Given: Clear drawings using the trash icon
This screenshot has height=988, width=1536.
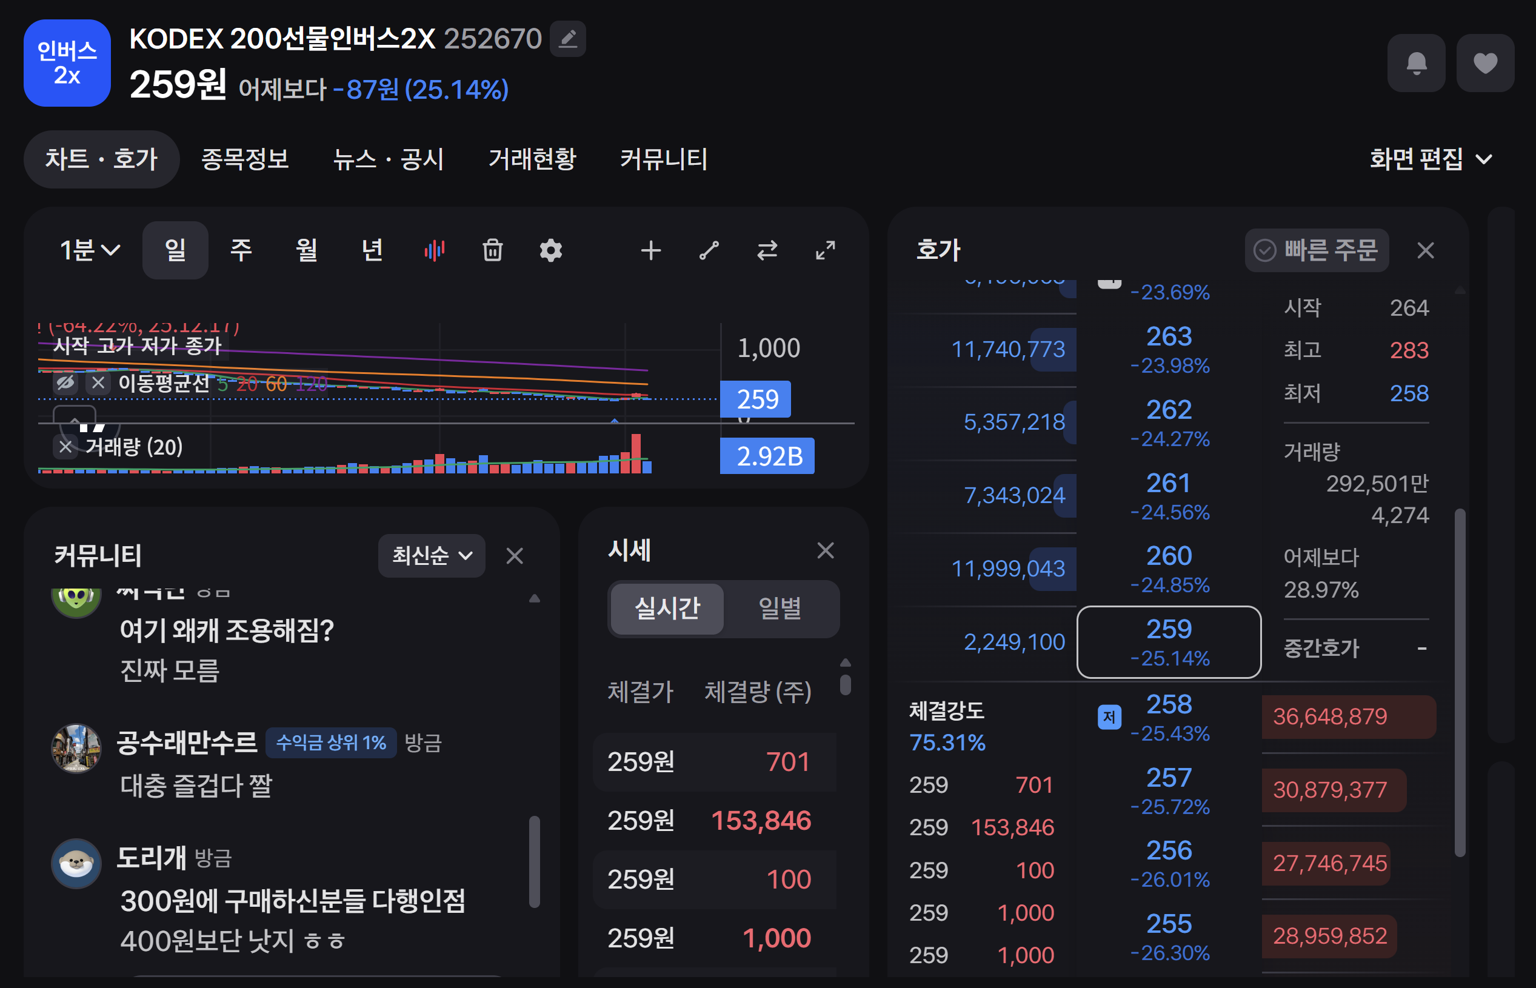Looking at the screenshot, I should 492,250.
